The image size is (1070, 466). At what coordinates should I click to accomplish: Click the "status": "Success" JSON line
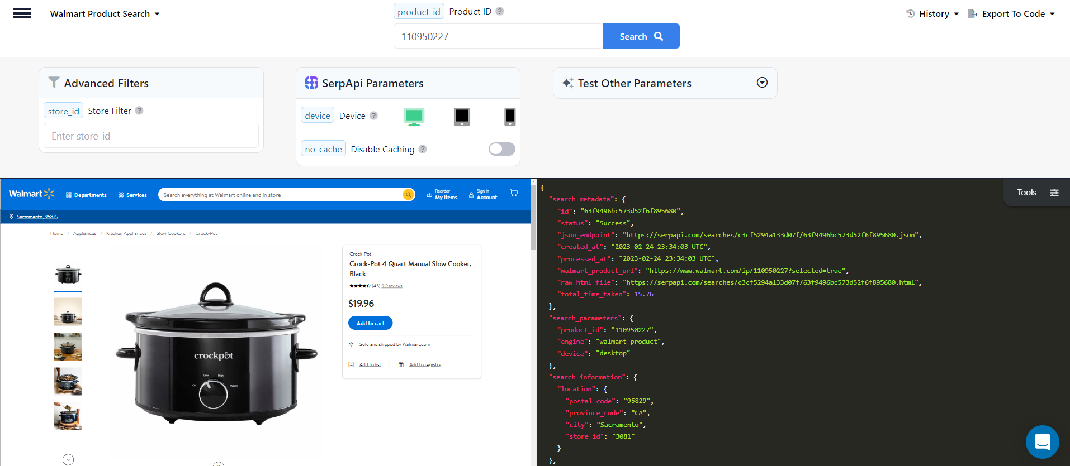596,223
